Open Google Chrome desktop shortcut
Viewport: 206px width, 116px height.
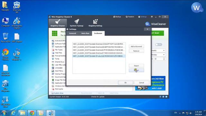5,54
